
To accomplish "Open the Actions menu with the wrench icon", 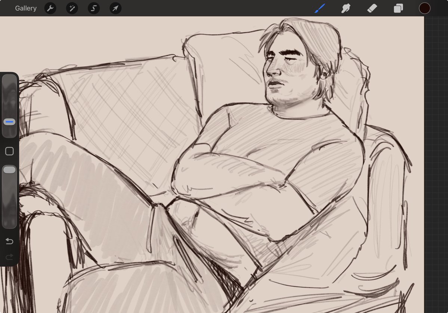I will point(50,8).
